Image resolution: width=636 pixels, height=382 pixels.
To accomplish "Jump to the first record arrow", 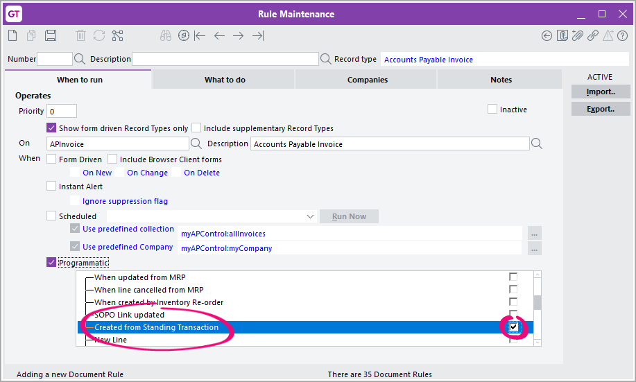I will tap(200, 35).
